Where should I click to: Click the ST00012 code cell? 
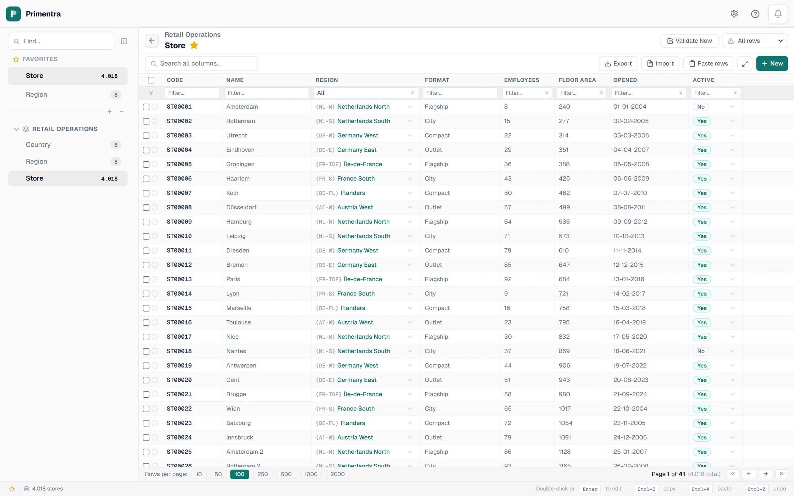point(179,265)
